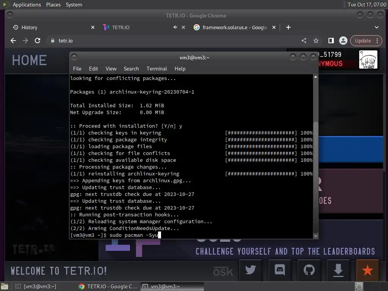Click the Update button in Chrome
The height and width of the screenshot is (291, 388).
point(363,41)
